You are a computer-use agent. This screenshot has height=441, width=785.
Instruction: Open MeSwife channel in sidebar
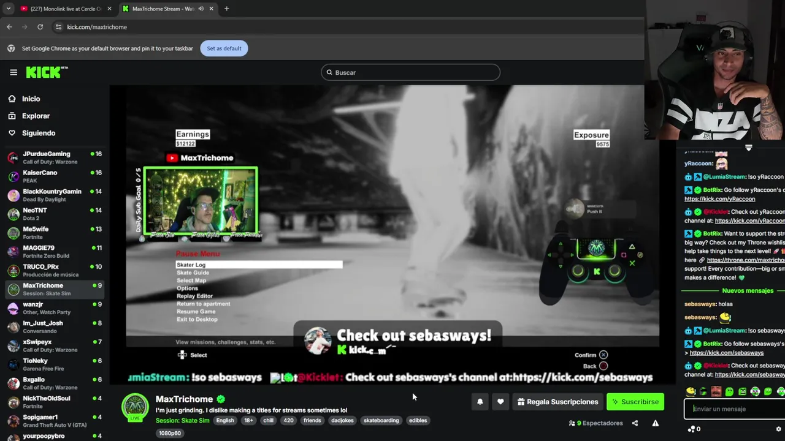(55, 233)
